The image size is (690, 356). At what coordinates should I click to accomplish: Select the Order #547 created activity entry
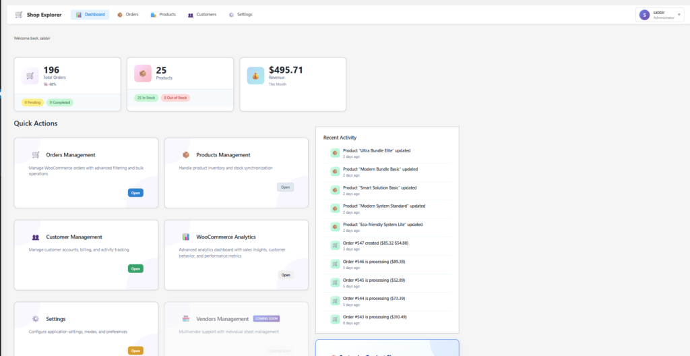click(x=387, y=246)
